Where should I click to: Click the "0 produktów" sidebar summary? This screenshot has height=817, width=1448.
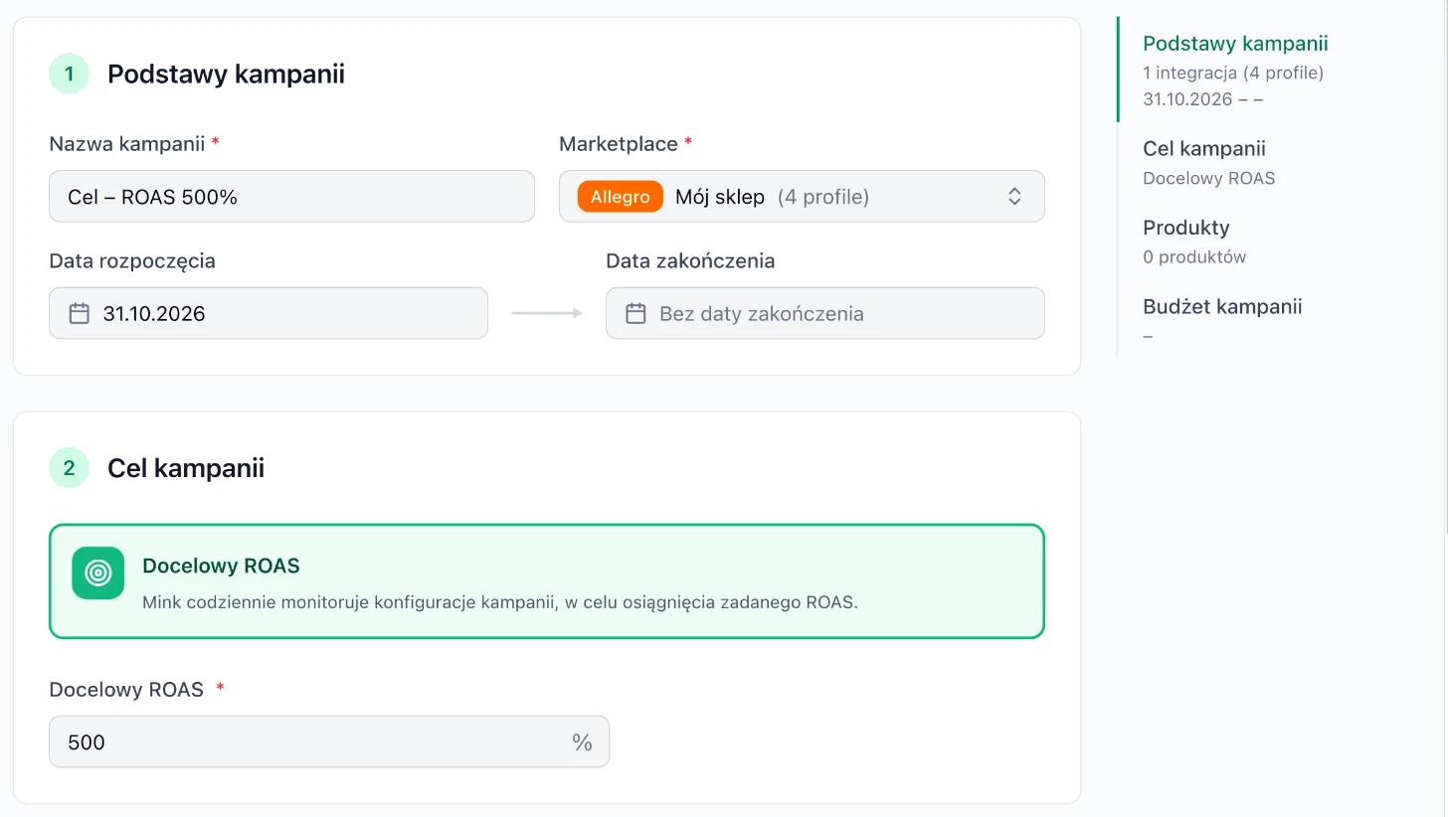[x=1194, y=257]
